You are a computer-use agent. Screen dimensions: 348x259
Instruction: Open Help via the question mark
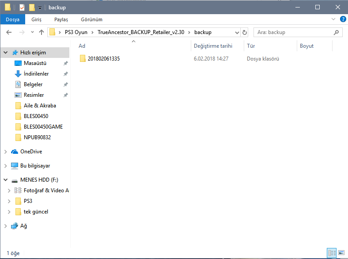pyautogui.click(x=343, y=19)
